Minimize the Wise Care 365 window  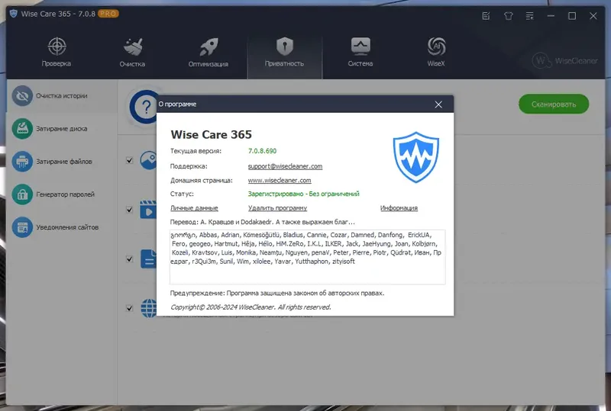551,16
